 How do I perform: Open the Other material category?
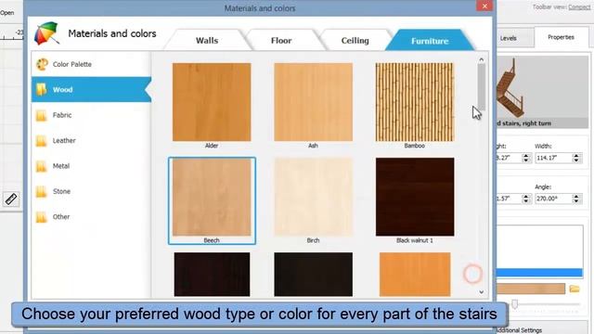pyautogui.click(x=91, y=216)
